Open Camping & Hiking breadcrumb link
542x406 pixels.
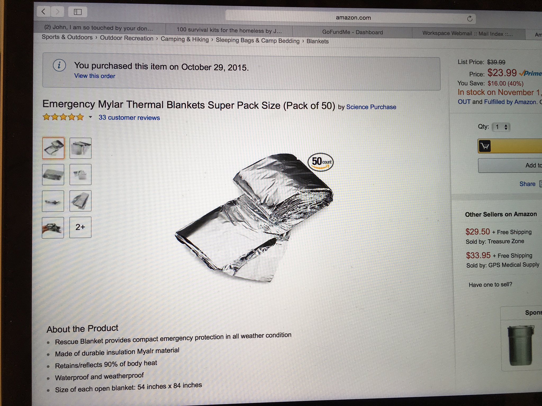(185, 39)
